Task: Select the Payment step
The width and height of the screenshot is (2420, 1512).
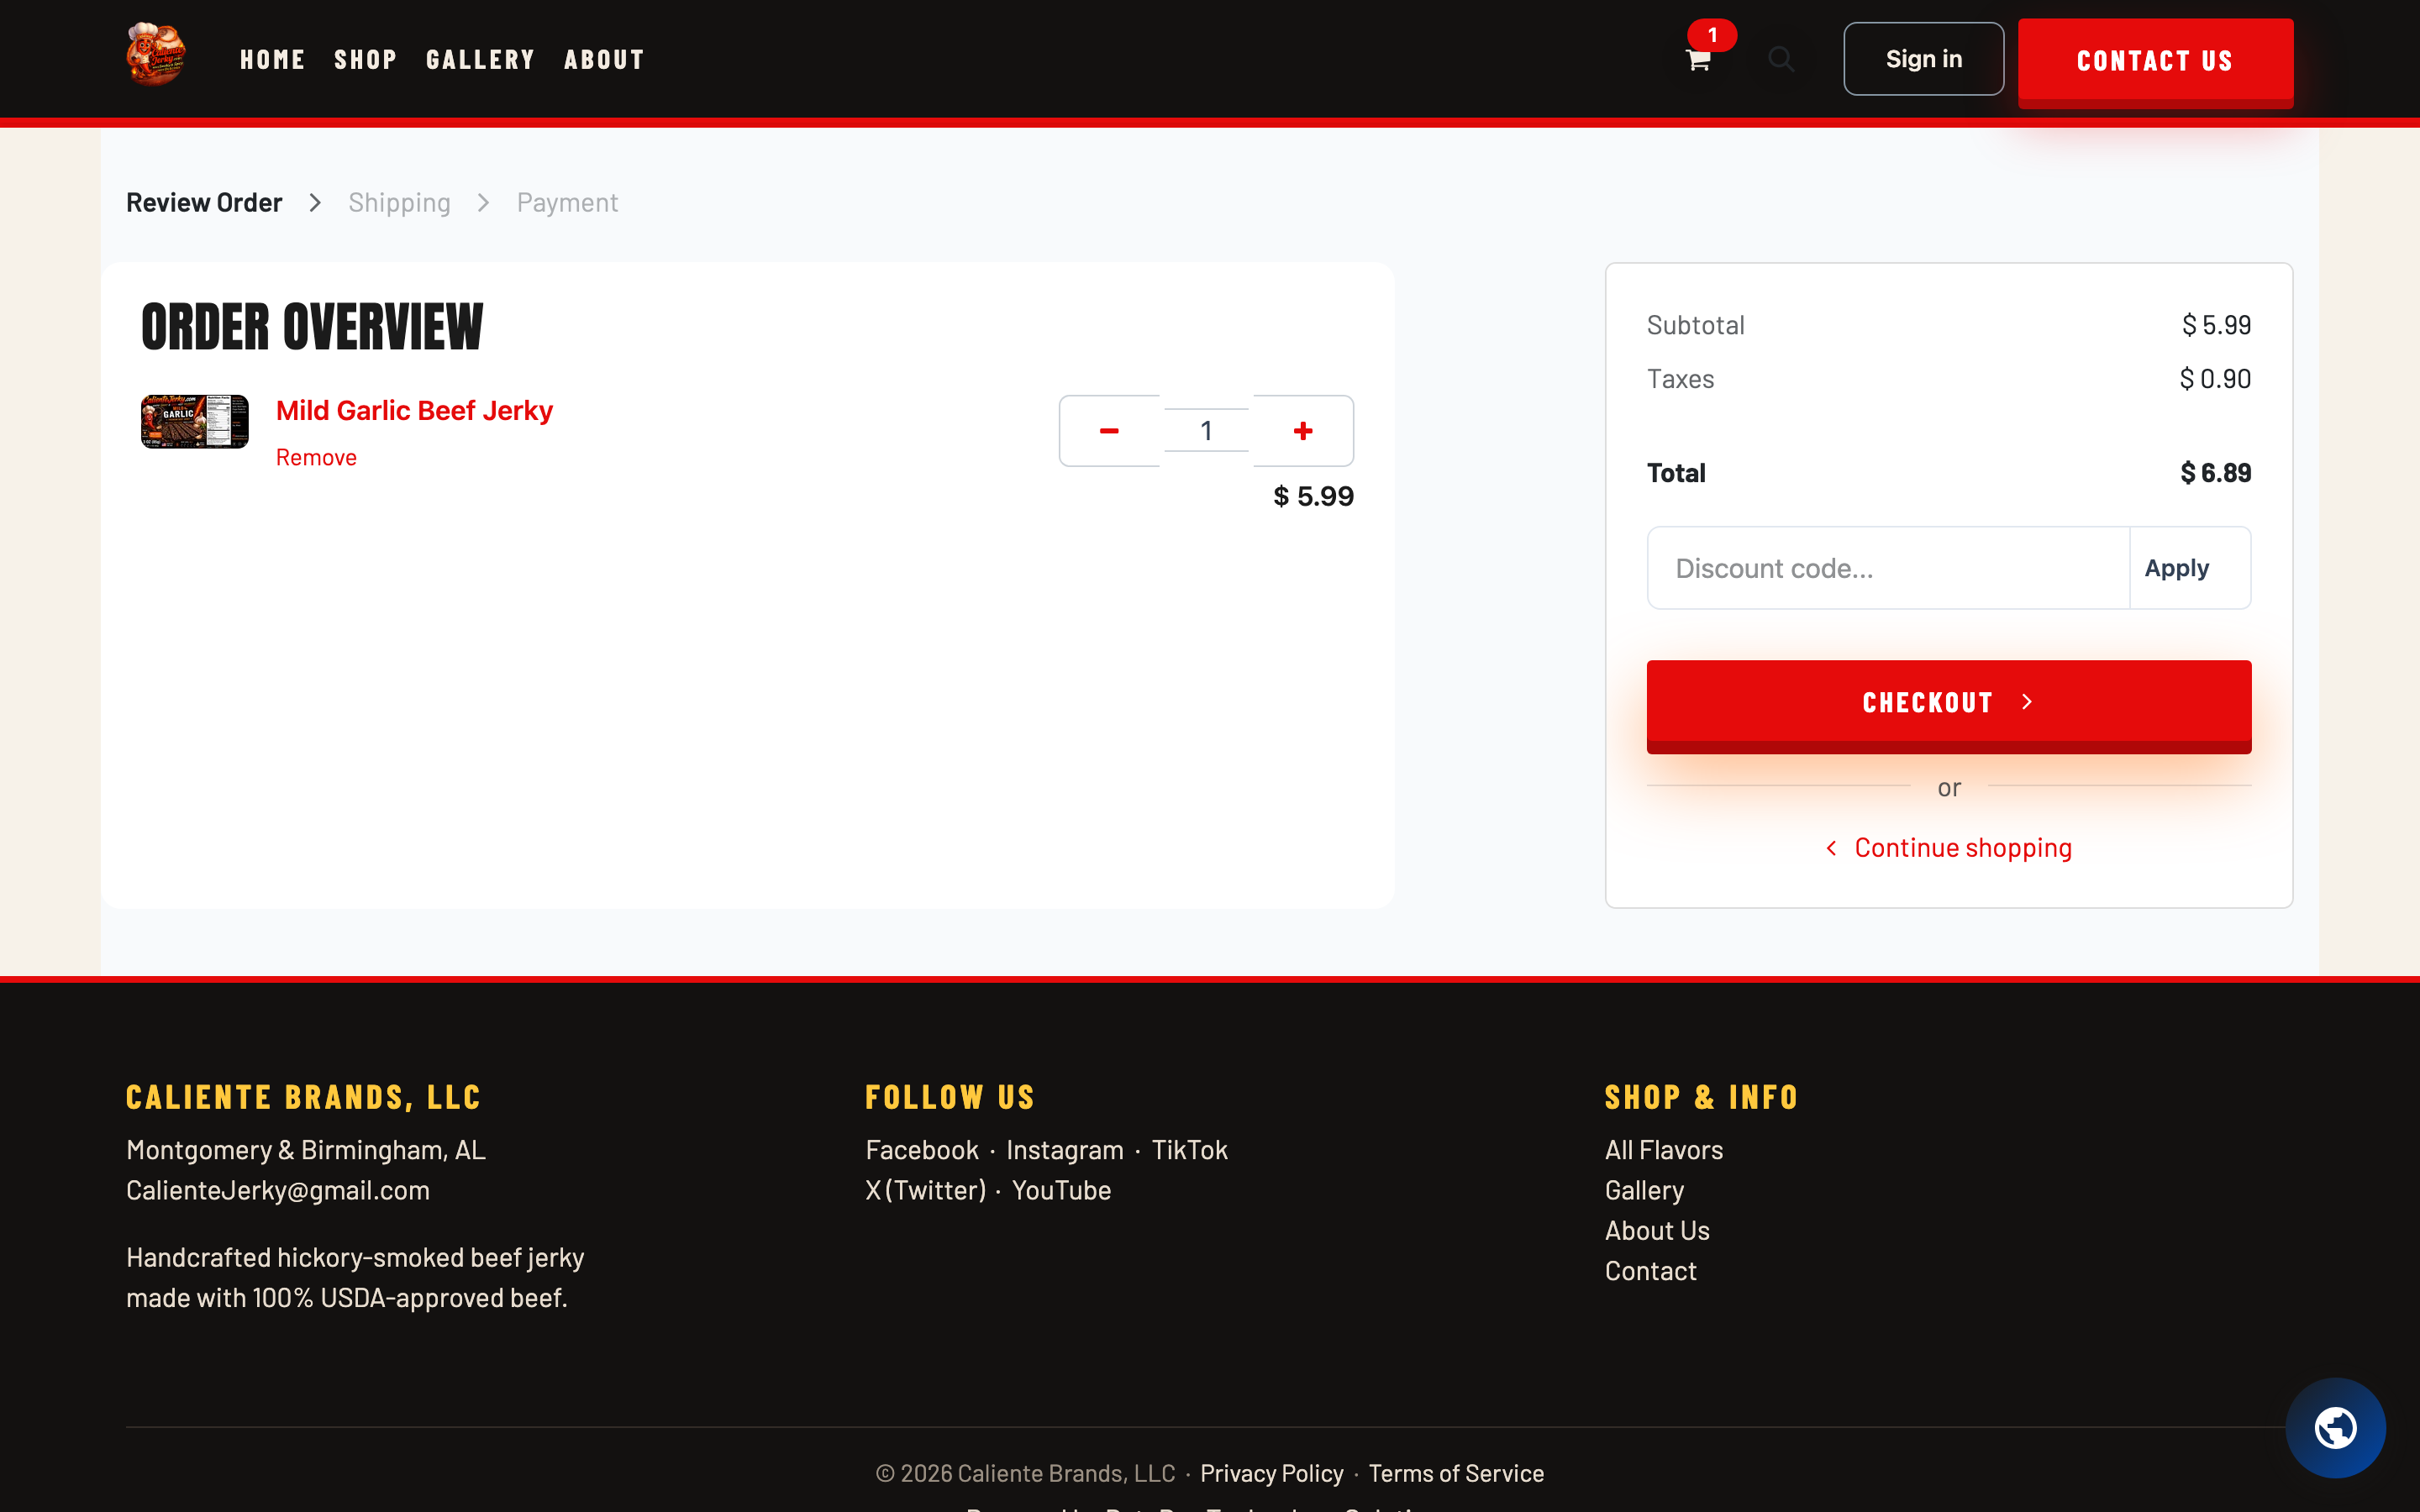Action: 567,203
